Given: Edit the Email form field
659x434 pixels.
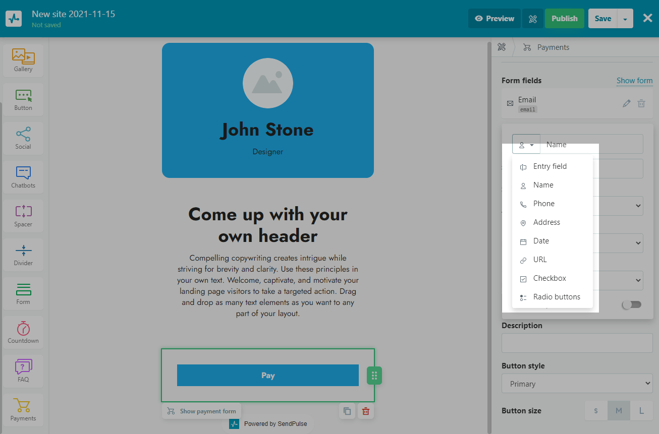Looking at the screenshot, I should point(626,103).
